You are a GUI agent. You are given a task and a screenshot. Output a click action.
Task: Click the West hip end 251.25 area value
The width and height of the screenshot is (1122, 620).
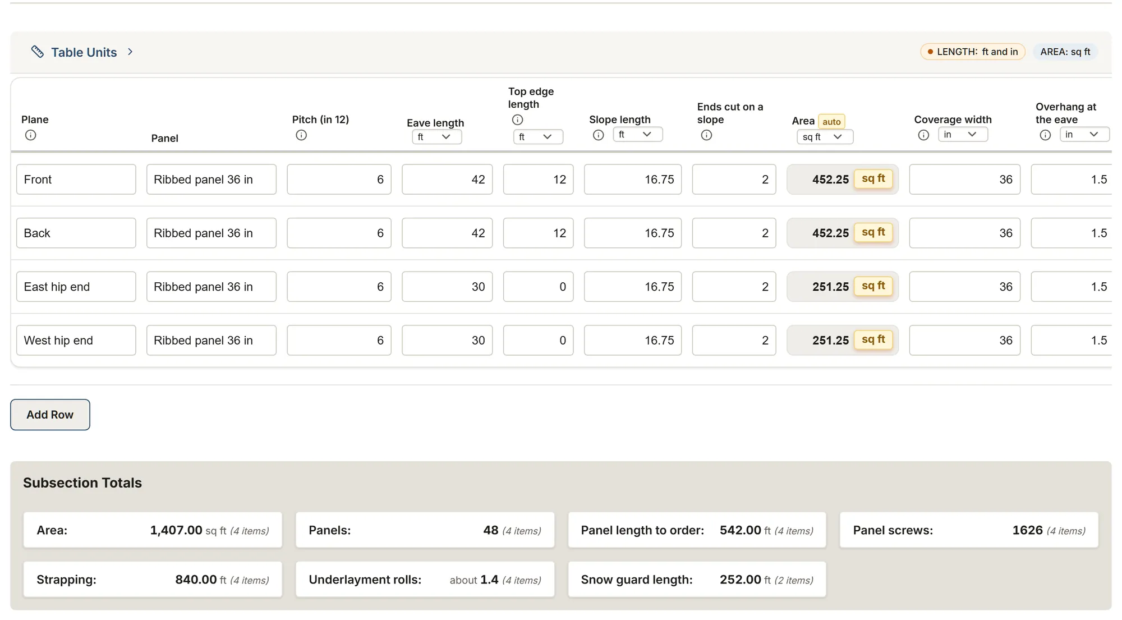click(x=830, y=341)
